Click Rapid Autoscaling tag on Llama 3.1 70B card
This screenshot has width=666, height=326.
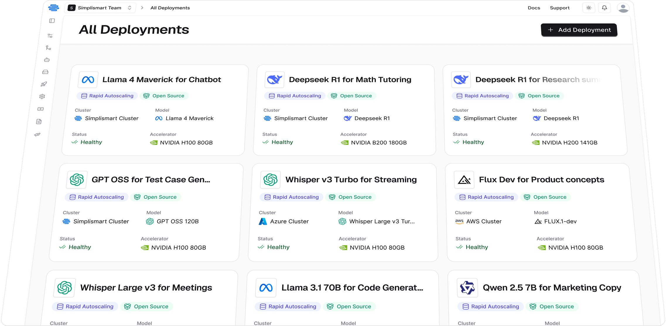click(x=288, y=306)
